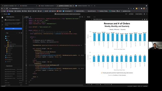The image size is (162, 91).
Task: Click the view count eye icon
Action: (126, 14)
